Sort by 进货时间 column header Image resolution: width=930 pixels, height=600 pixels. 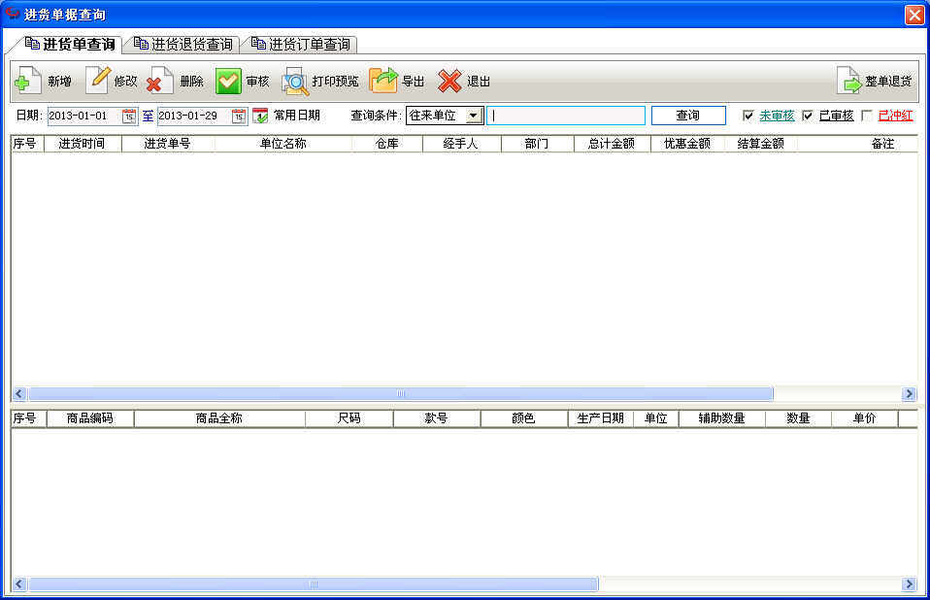(x=83, y=144)
